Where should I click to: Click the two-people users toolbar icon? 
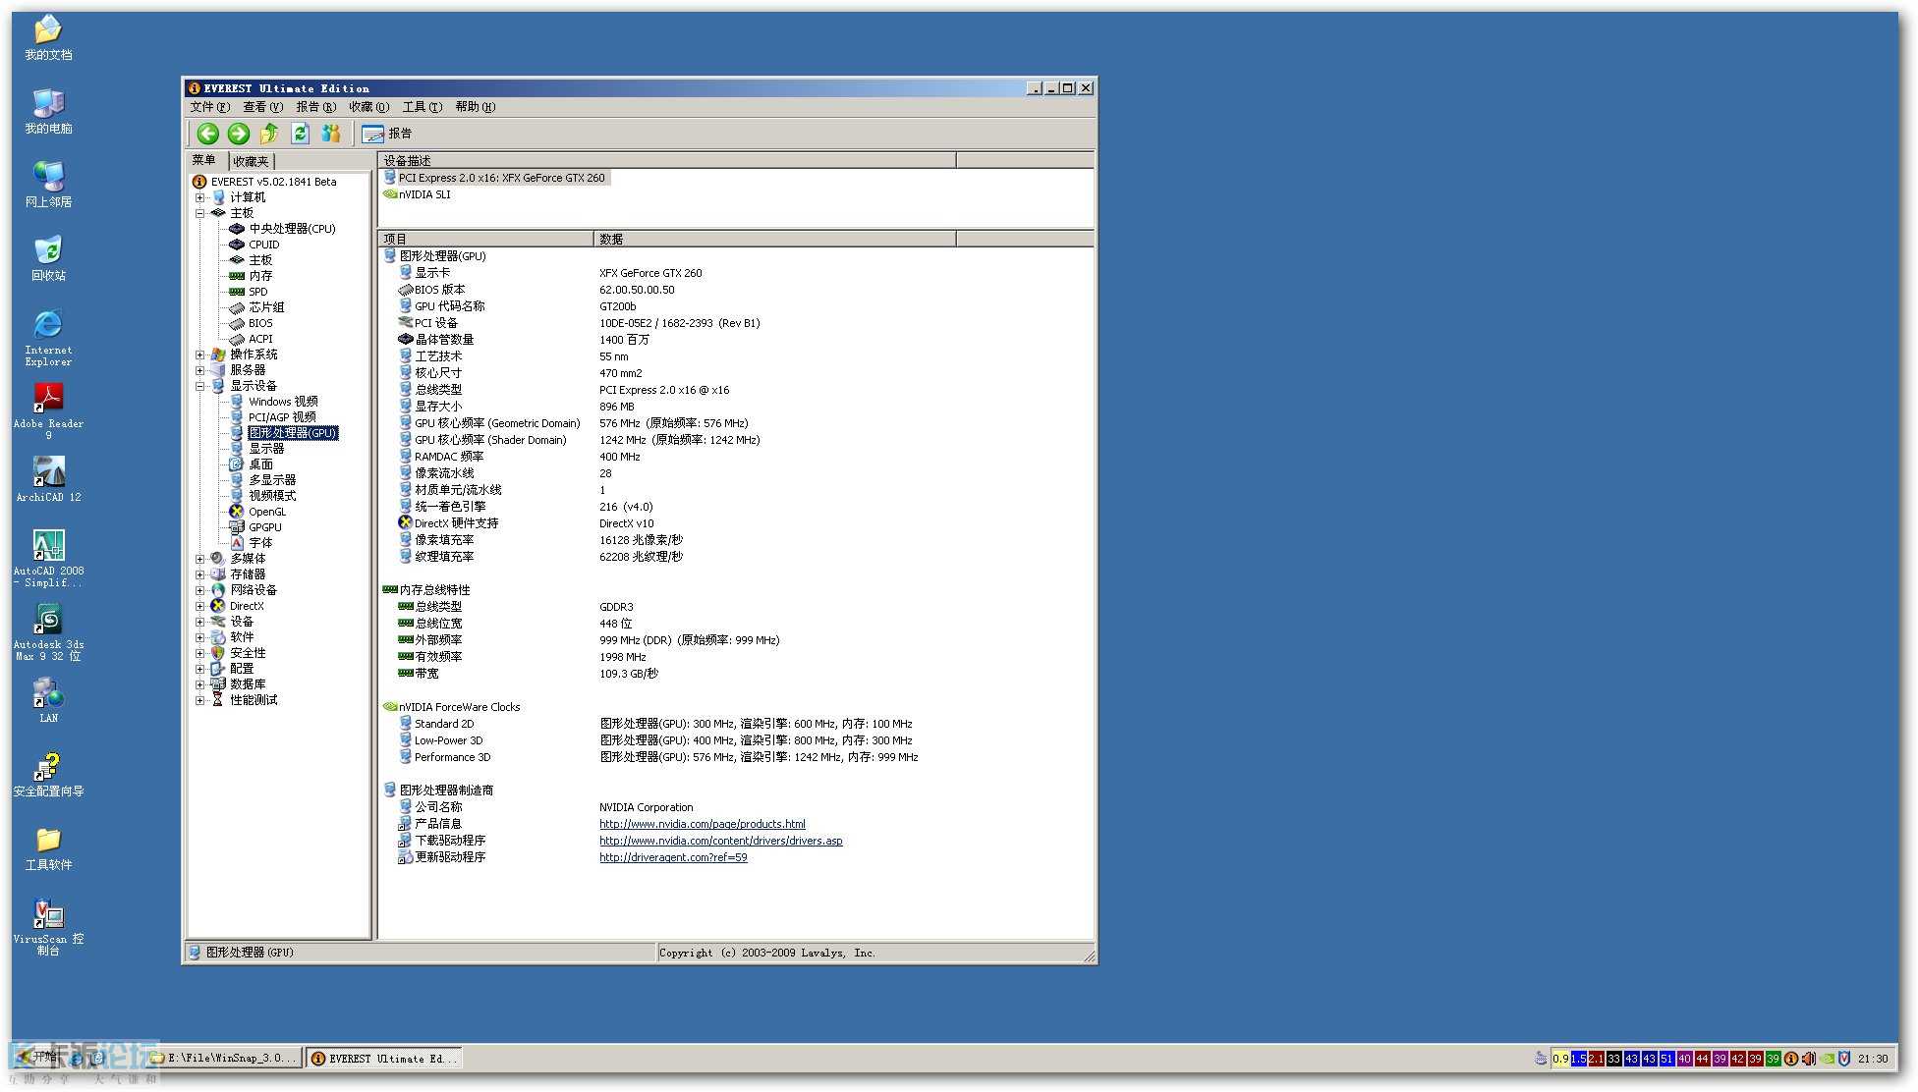tap(331, 134)
